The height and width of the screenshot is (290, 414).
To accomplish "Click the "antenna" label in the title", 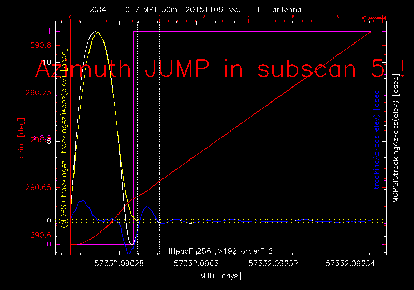I will point(287,10).
